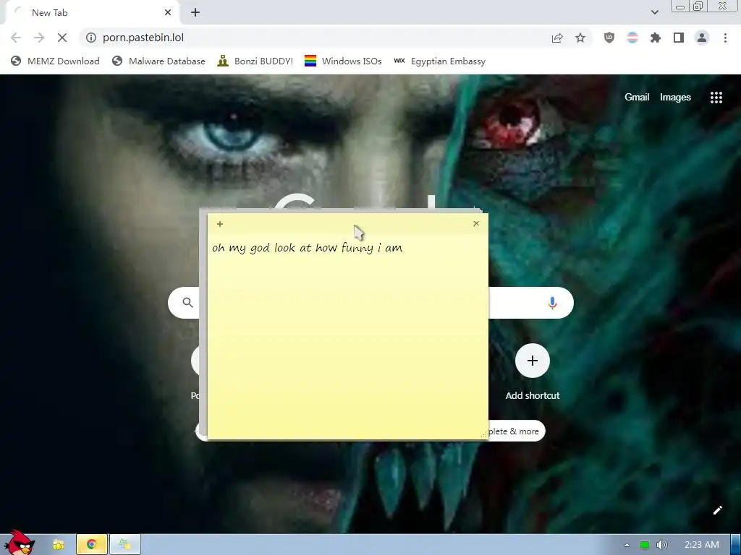The image size is (741, 555).
Task: Show desktop button at taskbar end
Action: pos(735,545)
